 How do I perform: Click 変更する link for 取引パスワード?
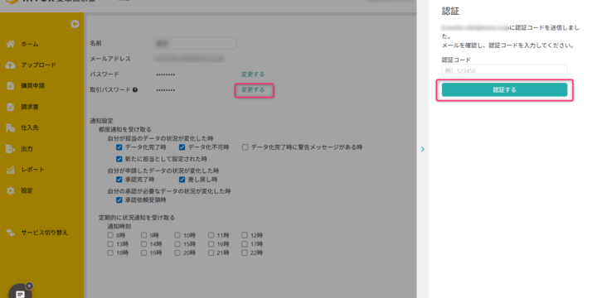coord(253,90)
